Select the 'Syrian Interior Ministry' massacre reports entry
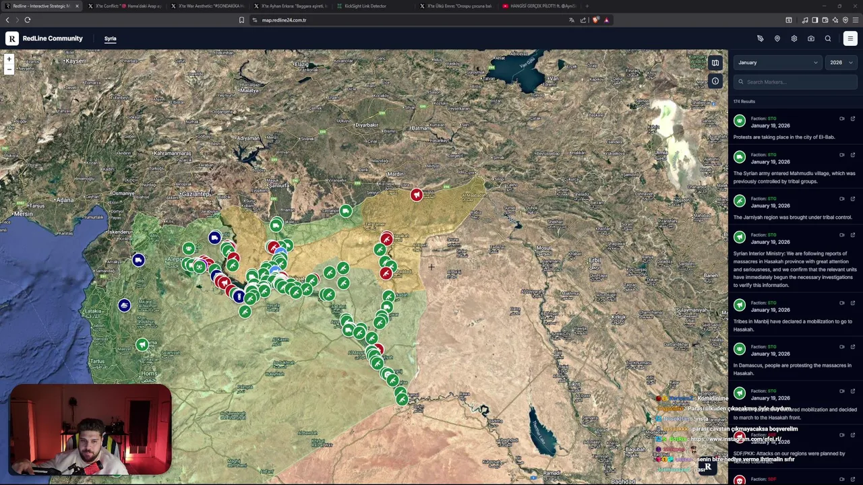This screenshot has width=863, height=485. click(795, 260)
